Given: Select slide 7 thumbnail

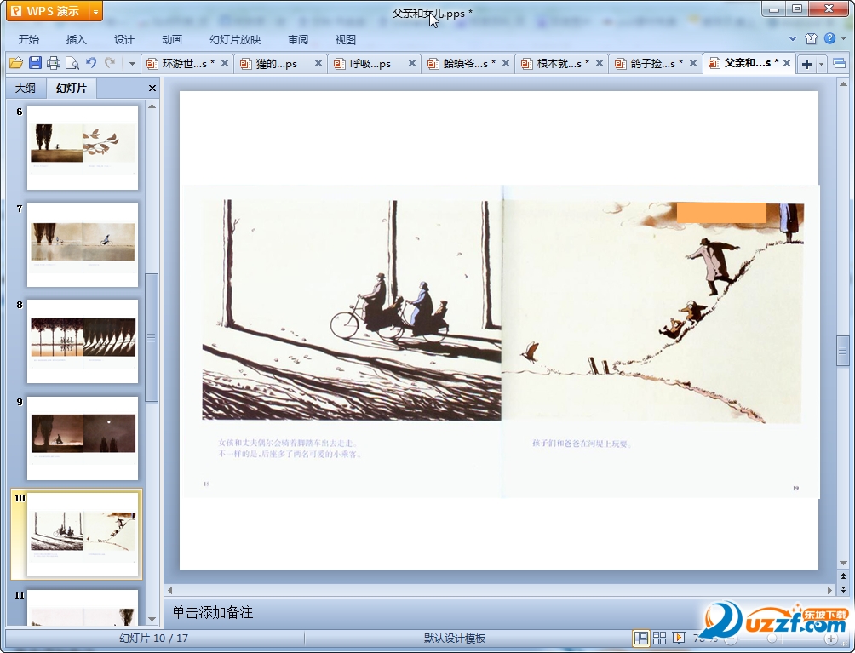Looking at the screenshot, I should 83,244.
